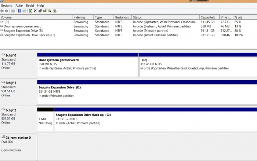Select the Cd-rom-station 0 label
Screen dimensions: 257x161
[x=18, y=138]
